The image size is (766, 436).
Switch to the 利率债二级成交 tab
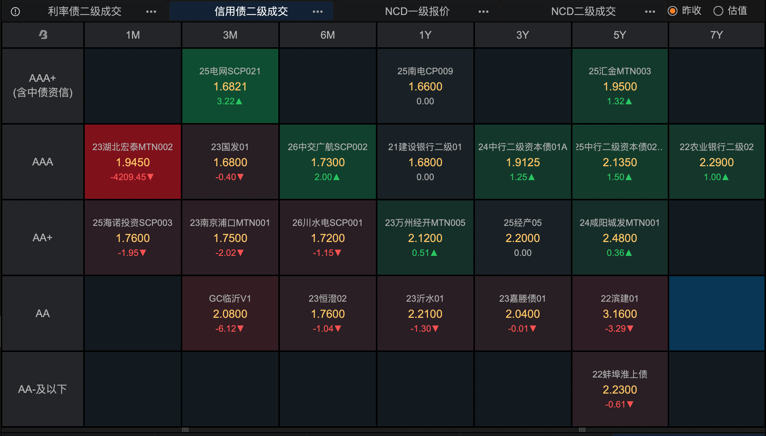(x=85, y=12)
